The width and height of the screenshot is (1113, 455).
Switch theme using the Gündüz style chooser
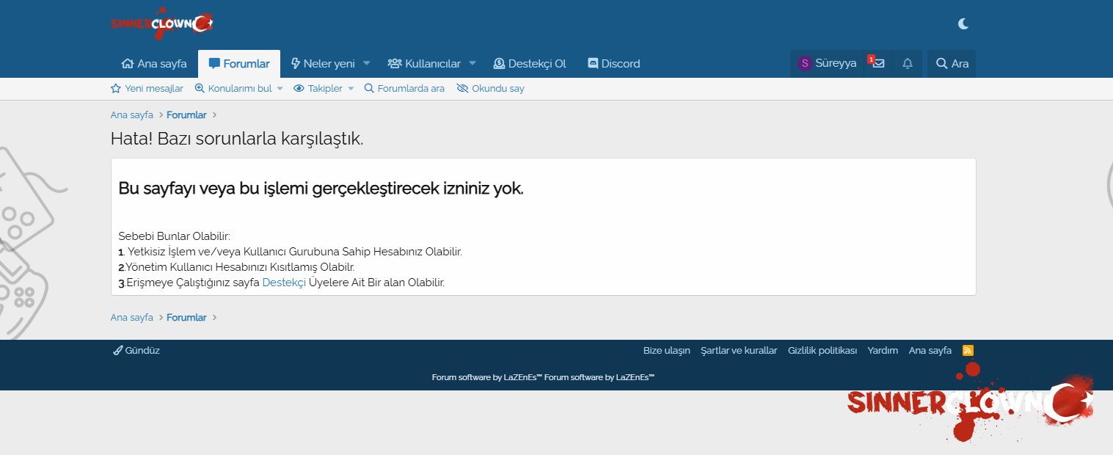pos(136,351)
